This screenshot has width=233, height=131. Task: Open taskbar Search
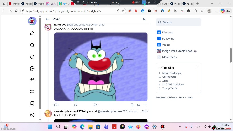pyautogui.click(x=58, y=127)
